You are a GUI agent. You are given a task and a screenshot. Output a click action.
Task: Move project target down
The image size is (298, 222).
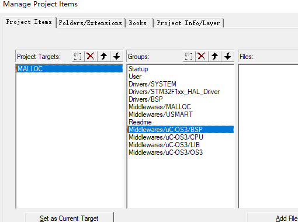tap(117, 57)
